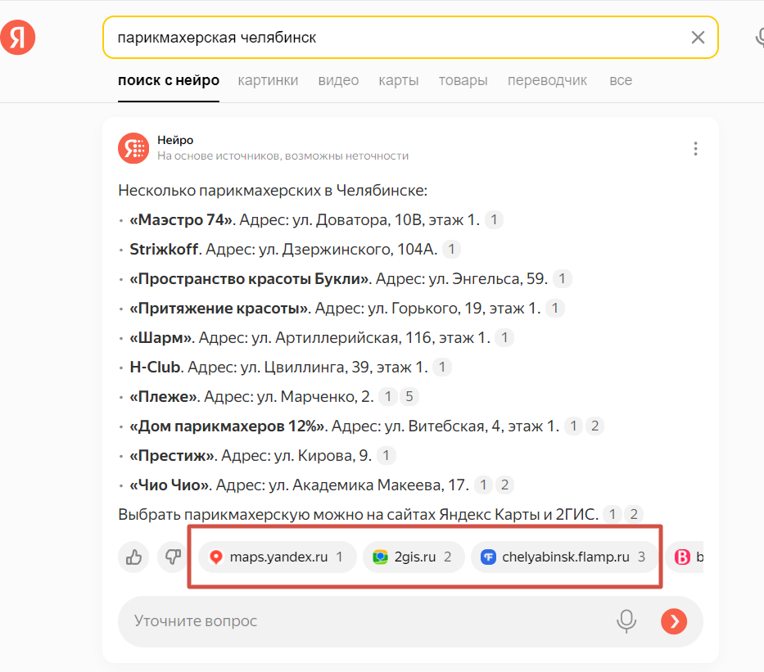
Task: Open the three-dot options menu on the answer
Action: (x=695, y=148)
